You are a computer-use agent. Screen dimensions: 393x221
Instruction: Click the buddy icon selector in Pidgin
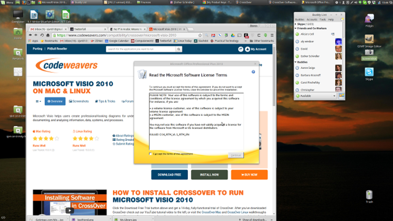pyautogui.click(x=342, y=96)
